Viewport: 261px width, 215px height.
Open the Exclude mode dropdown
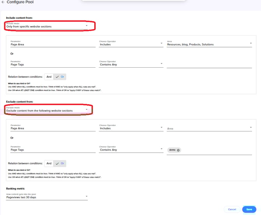(49, 110)
